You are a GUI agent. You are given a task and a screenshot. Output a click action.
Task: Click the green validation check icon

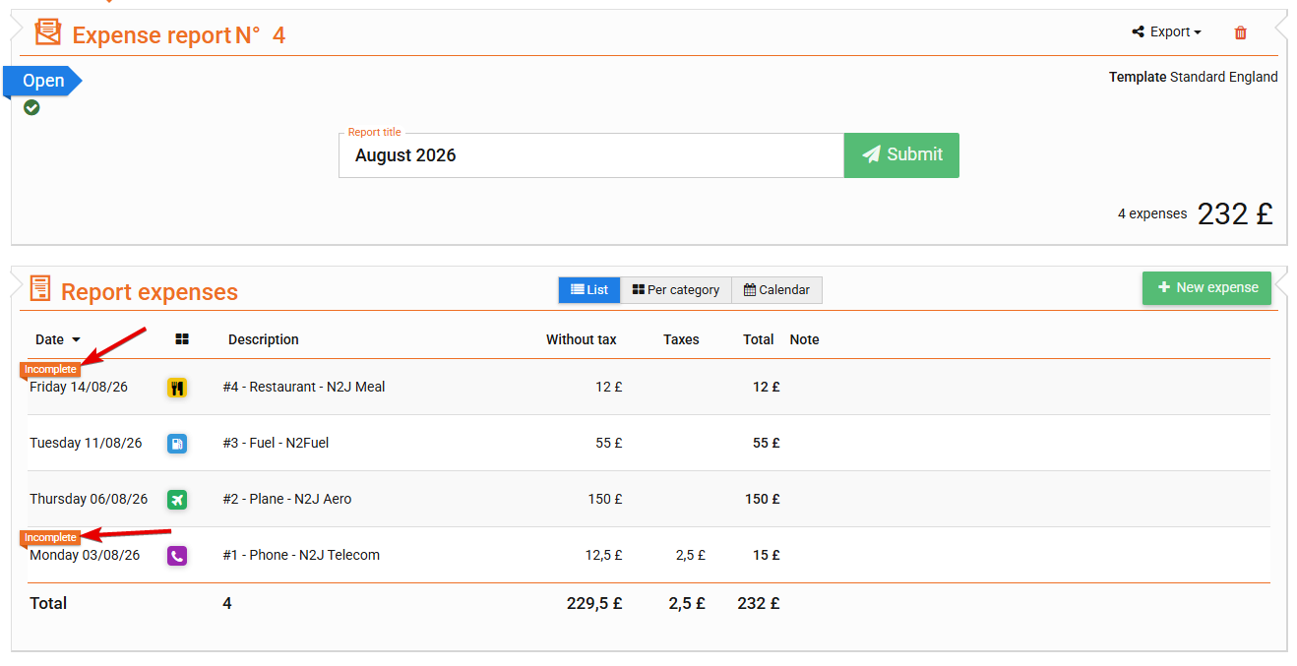tap(31, 107)
